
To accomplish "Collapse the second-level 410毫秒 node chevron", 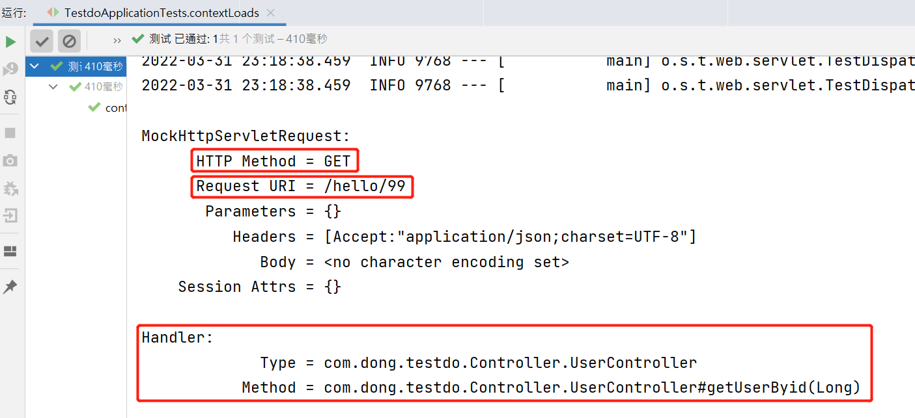I will click(x=53, y=86).
